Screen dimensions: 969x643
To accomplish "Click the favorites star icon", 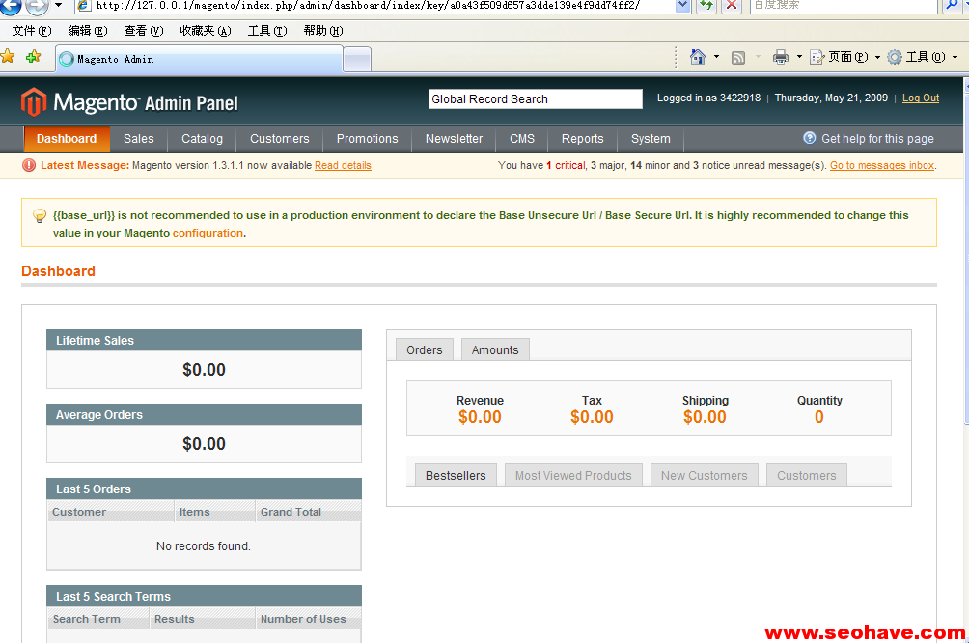I will 8,57.
